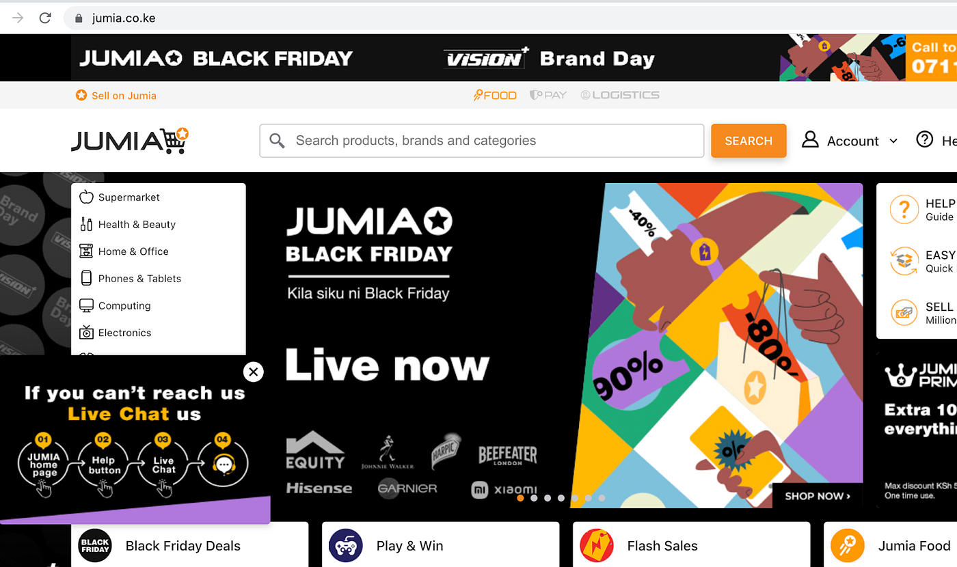Click the SHOP NOW banner button
Viewport: 957px width, 567px height.
pyautogui.click(x=818, y=496)
